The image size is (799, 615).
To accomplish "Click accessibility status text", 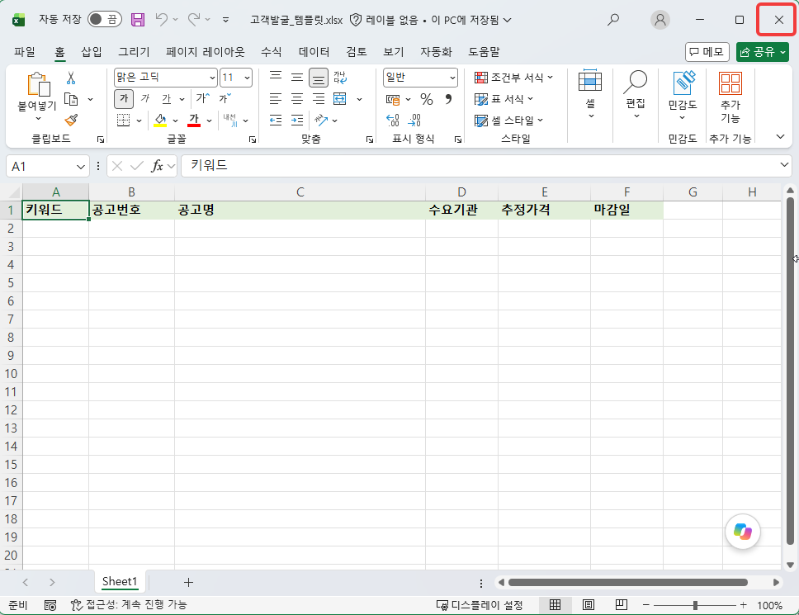I will tap(129, 605).
